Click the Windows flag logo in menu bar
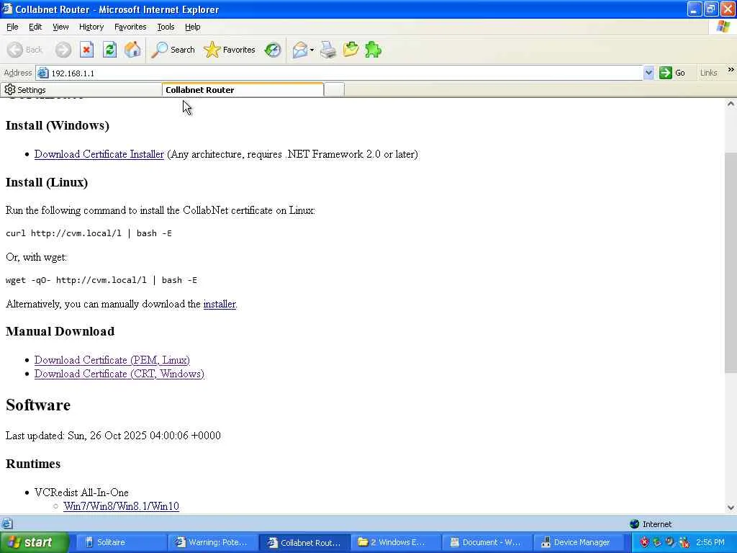The image size is (737, 553). 724,27
